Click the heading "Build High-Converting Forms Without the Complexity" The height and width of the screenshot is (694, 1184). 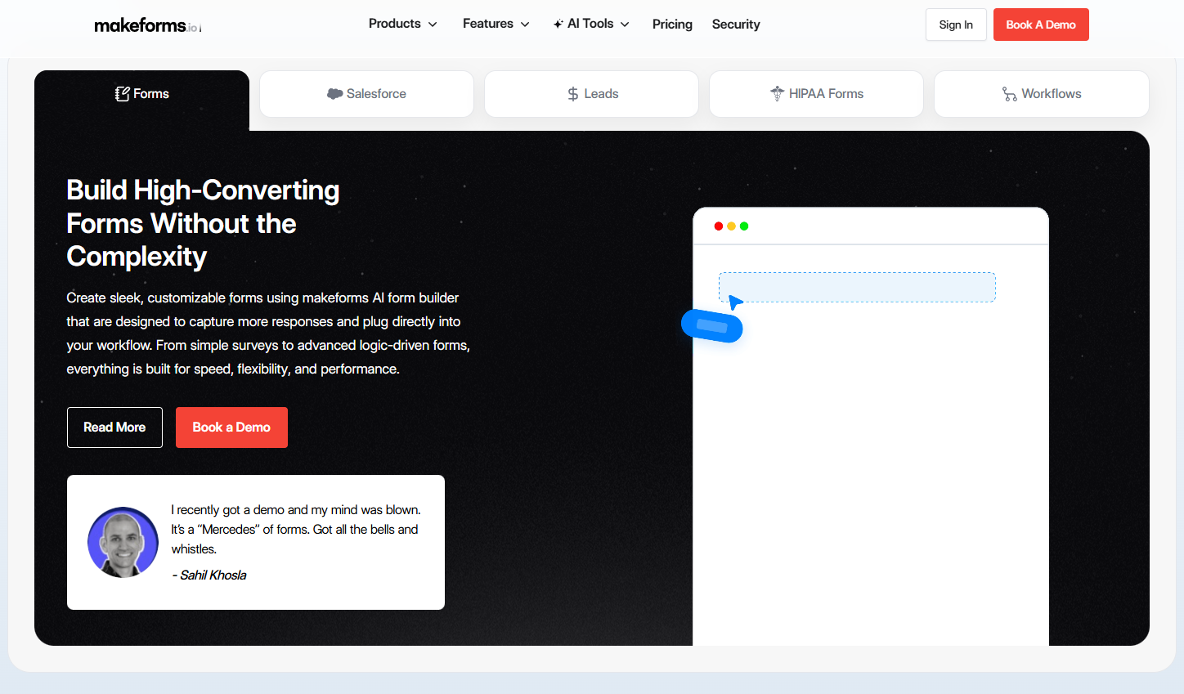pos(203,223)
